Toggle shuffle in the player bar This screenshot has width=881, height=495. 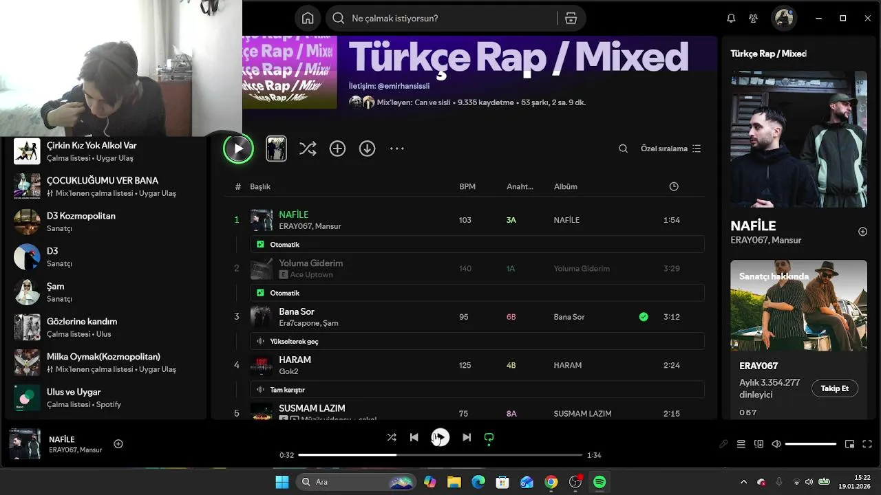(x=392, y=437)
